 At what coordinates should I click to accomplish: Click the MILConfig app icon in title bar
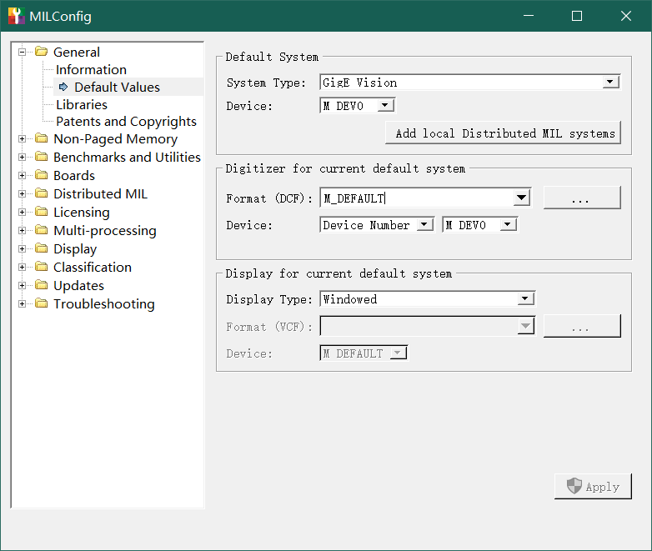click(16, 16)
